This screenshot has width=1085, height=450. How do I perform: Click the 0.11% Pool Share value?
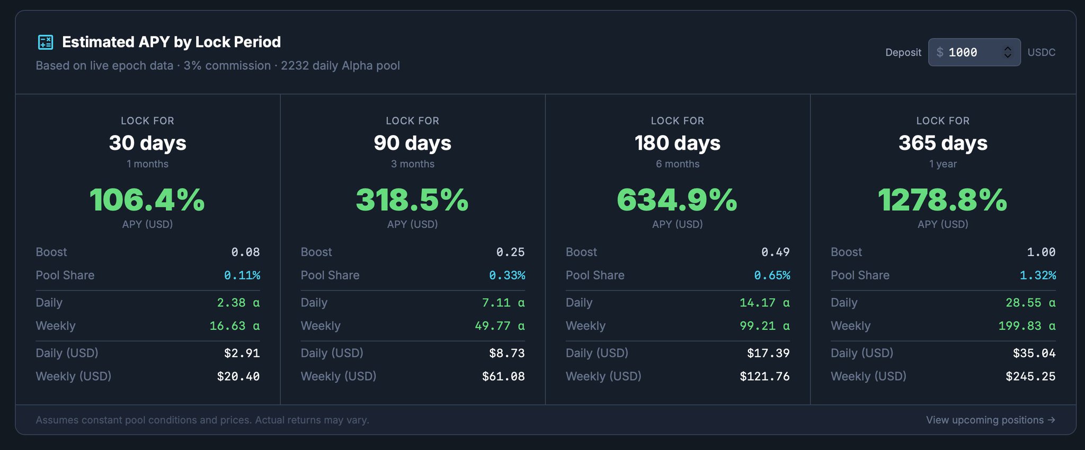pos(242,275)
